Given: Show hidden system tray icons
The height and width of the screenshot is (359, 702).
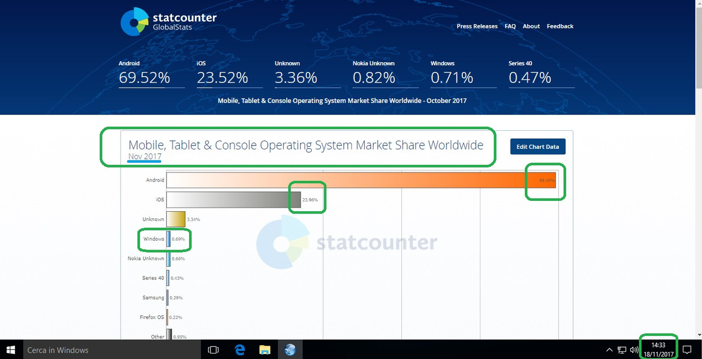Looking at the screenshot, I should (609, 350).
